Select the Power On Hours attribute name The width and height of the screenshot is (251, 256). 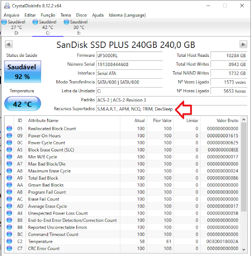coord(44,136)
